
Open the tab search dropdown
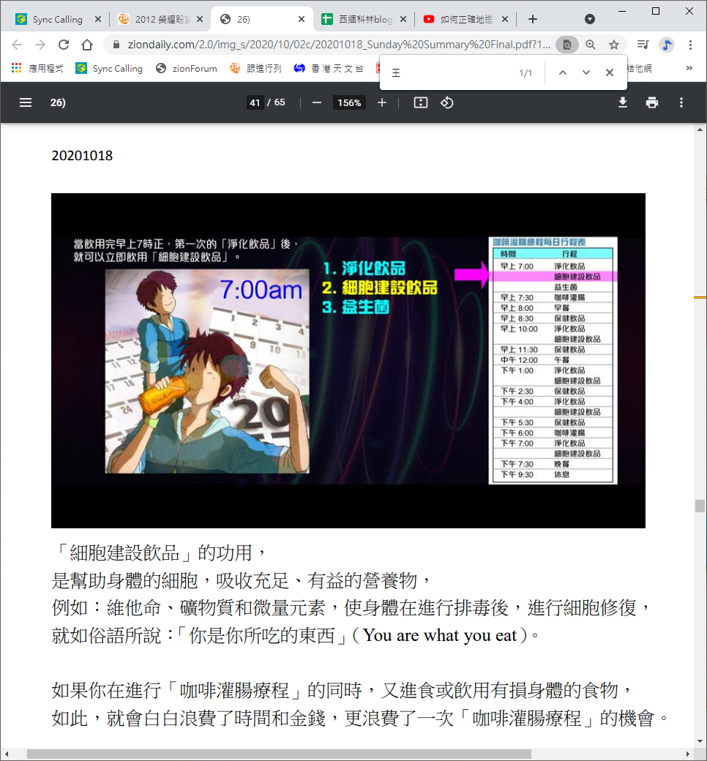click(589, 20)
